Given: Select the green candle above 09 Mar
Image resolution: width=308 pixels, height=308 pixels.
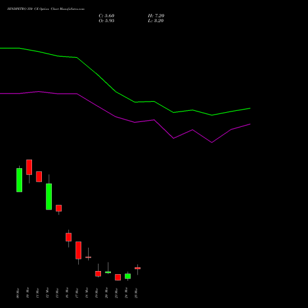Looking at the screenshot, I should pos(19,180).
